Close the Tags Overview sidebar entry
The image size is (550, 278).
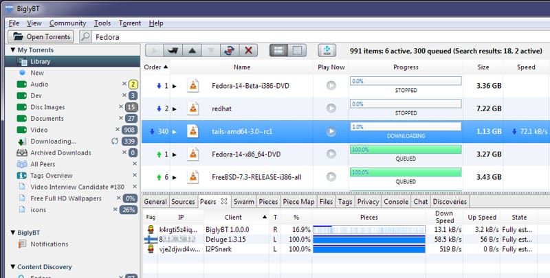pos(135,175)
